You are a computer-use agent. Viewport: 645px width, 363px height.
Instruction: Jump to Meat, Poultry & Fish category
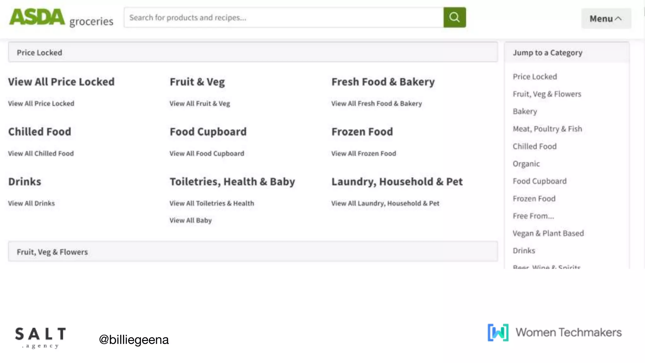pos(547,129)
